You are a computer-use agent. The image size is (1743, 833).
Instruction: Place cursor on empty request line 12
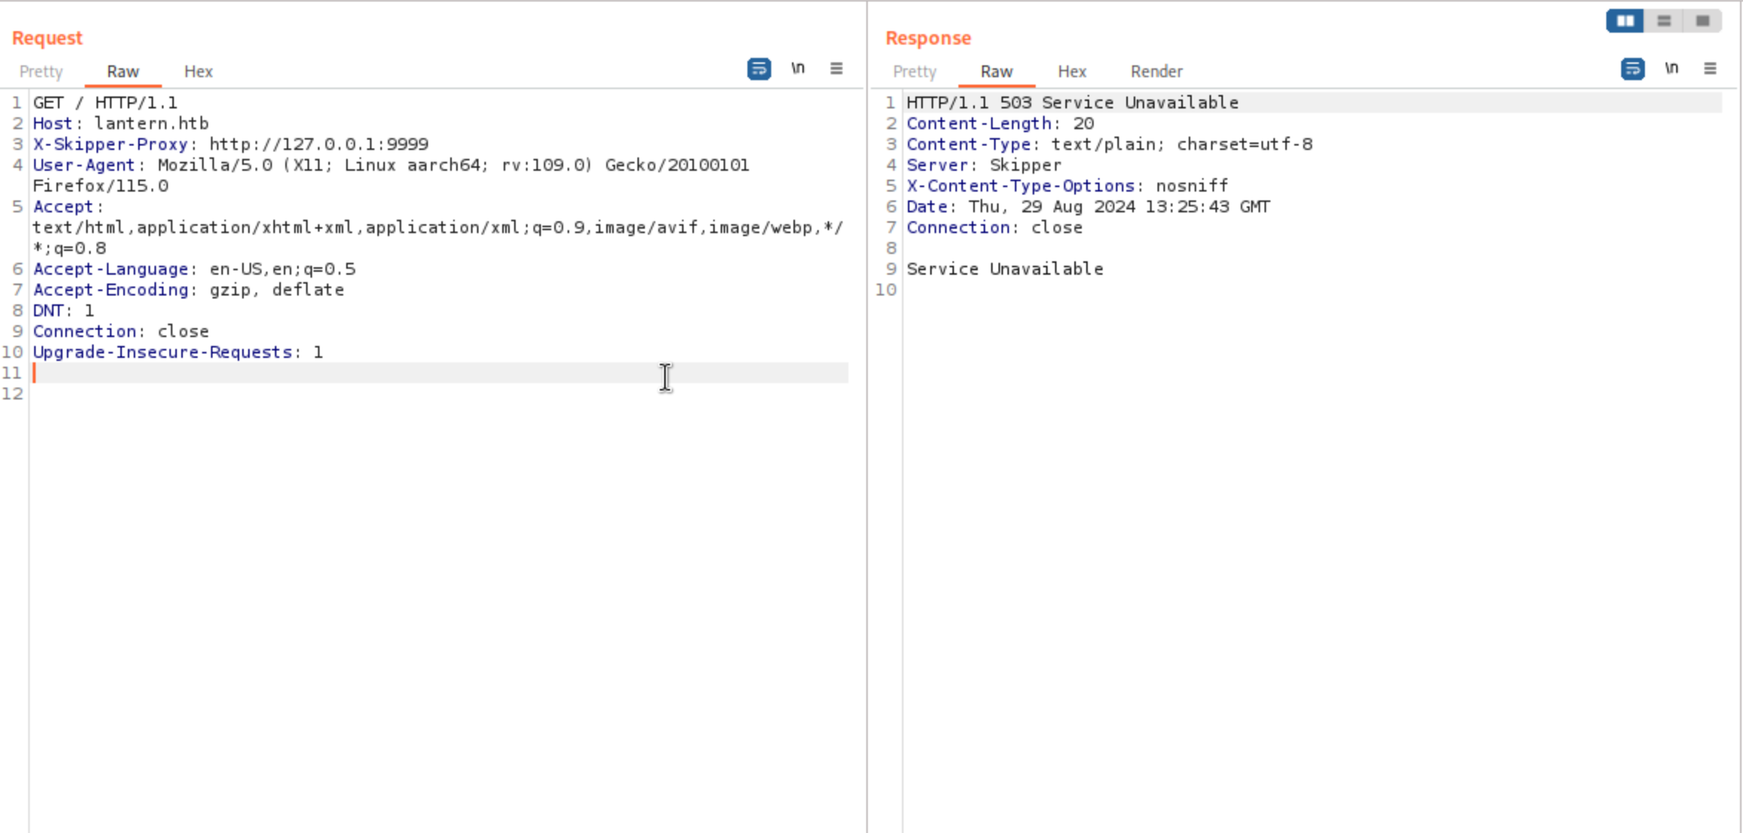click(223, 393)
